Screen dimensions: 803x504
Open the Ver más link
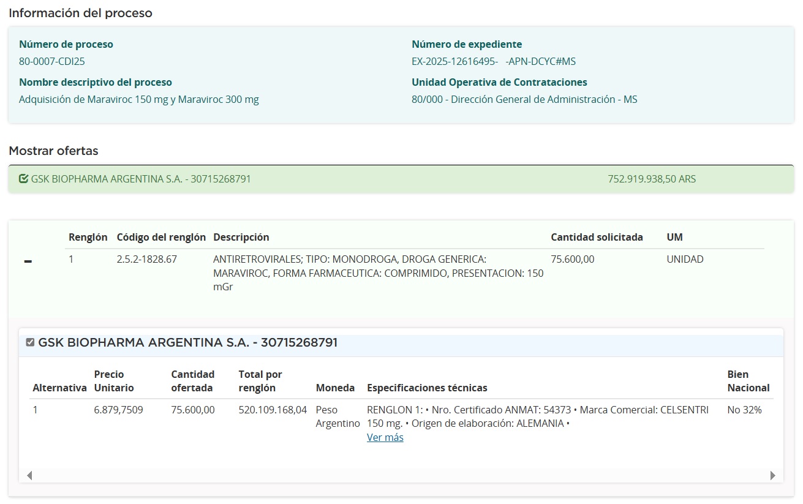pyautogui.click(x=385, y=437)
